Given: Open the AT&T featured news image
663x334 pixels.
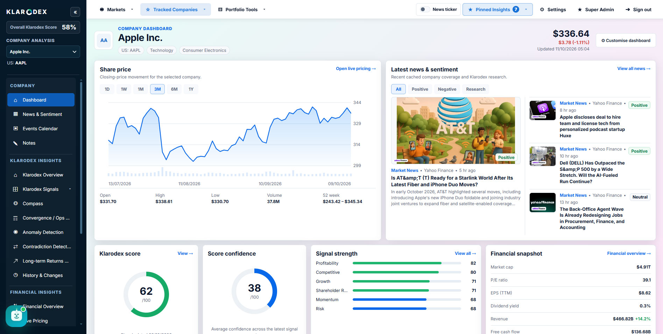Looking at the screenshot, I should [456, 131].
